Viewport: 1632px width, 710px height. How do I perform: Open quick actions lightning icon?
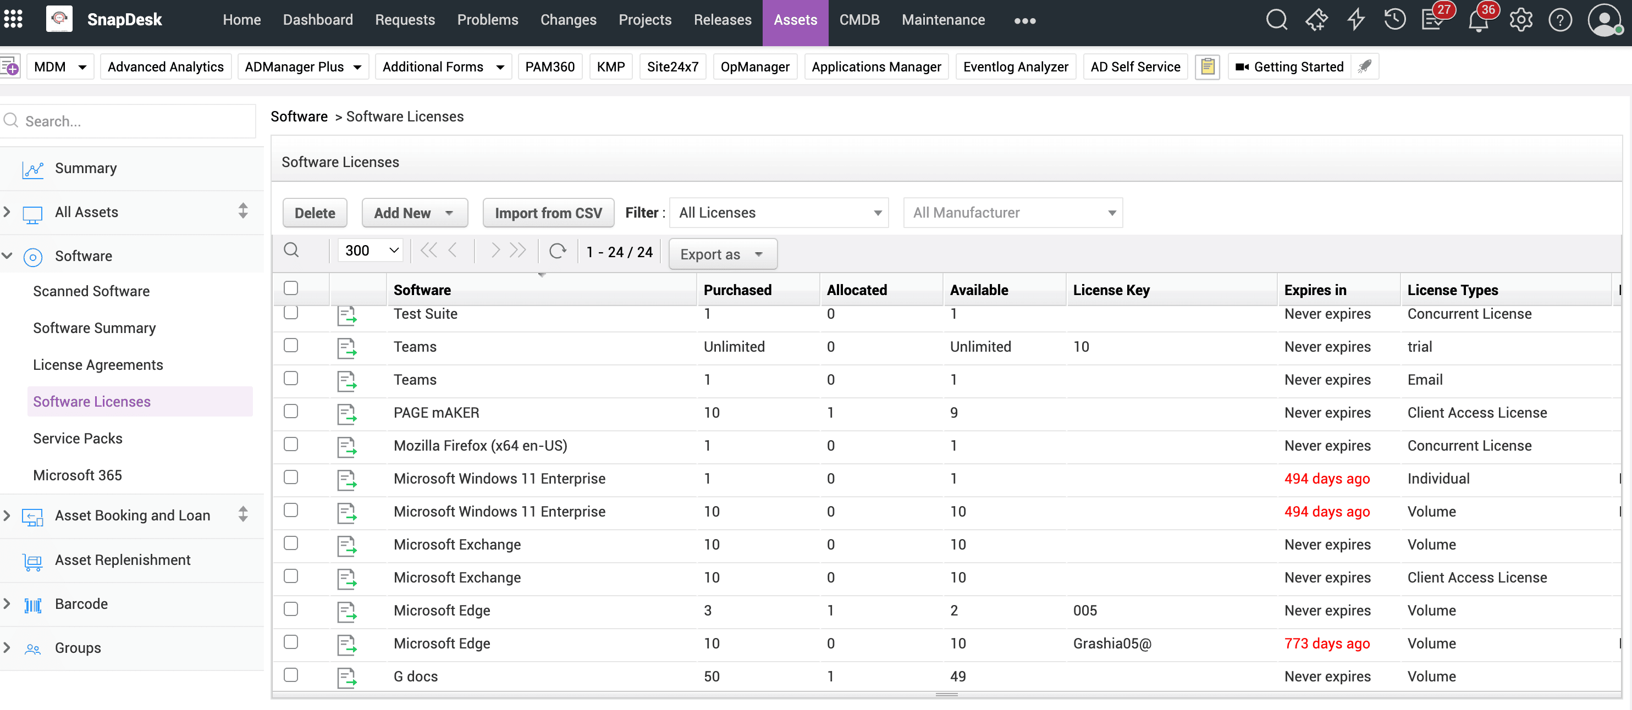[1356, 20]
